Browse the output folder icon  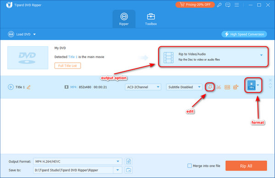point(128,170)
